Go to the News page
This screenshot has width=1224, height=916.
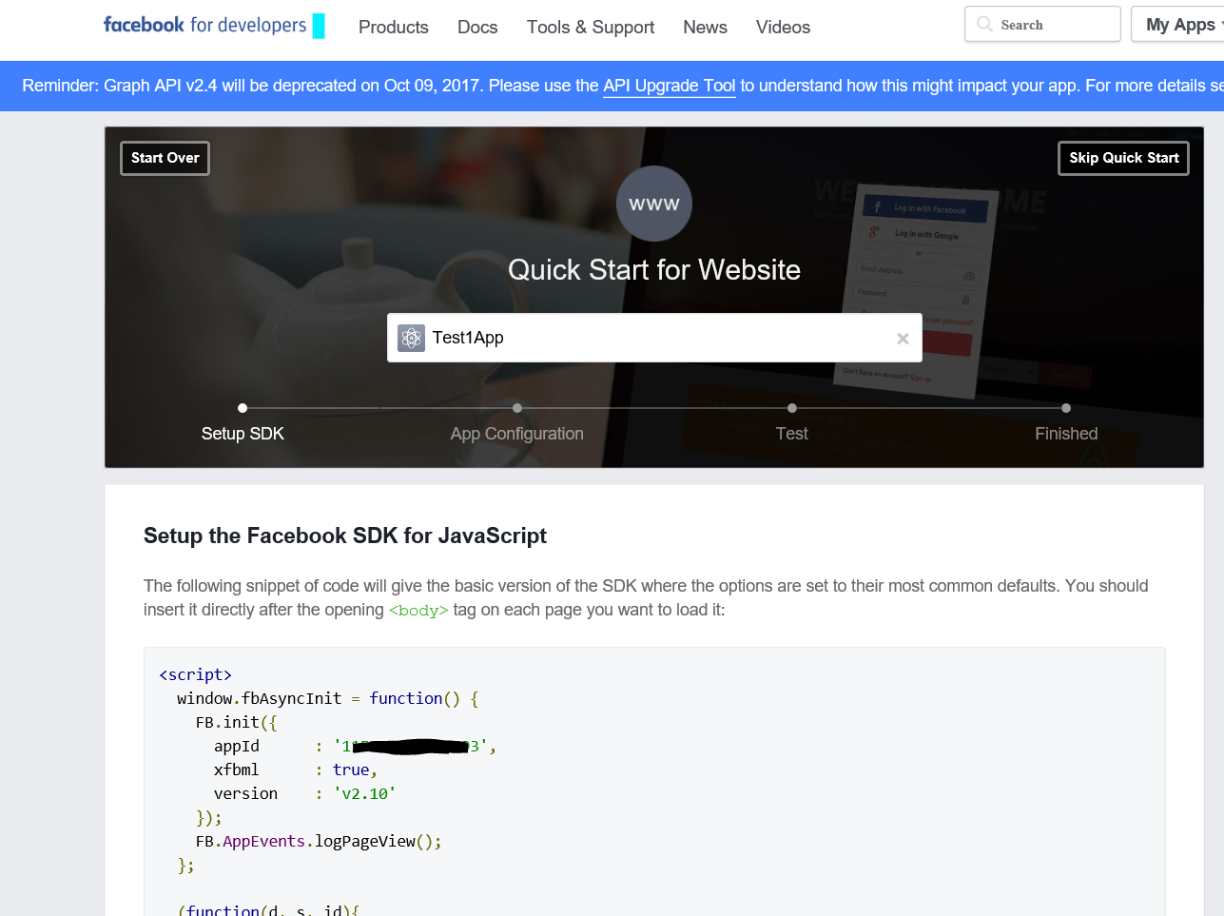click(x=705, y=28)
